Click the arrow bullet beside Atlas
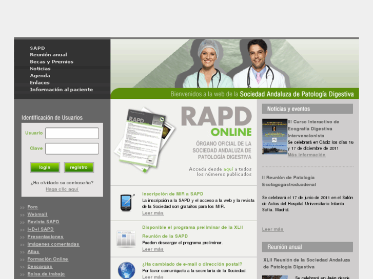 (x=23, y=252)
